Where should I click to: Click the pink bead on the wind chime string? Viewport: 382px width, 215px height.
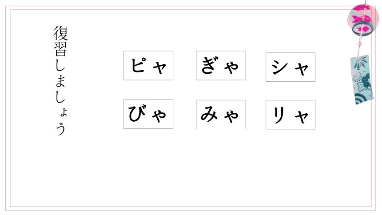(359, 44)
